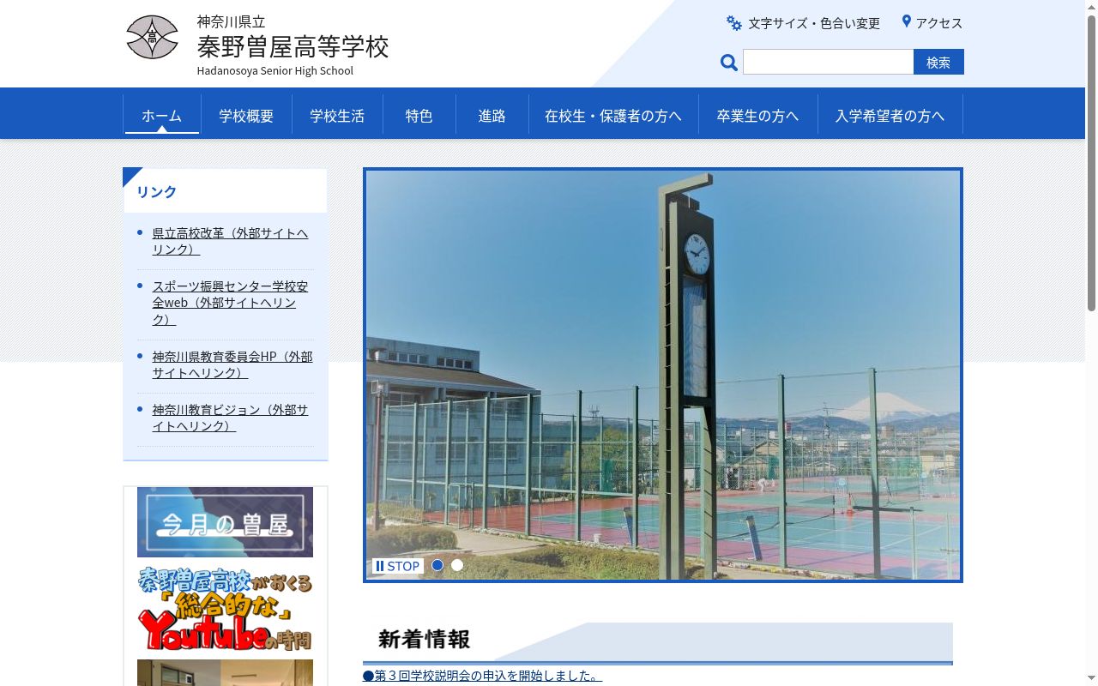Click the 検索 search button
This screenshot has height=686, width=1098.
[x=938, y=62]
